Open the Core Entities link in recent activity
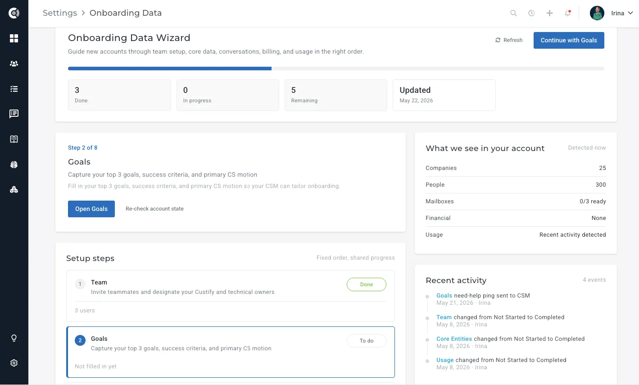 pyautogui.click(x=454, y=339)
